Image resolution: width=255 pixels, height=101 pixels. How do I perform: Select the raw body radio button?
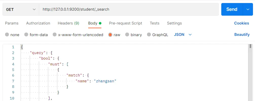point(110,35)
